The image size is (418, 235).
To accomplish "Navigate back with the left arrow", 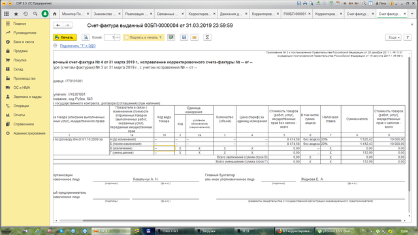I will coord(58,25).
